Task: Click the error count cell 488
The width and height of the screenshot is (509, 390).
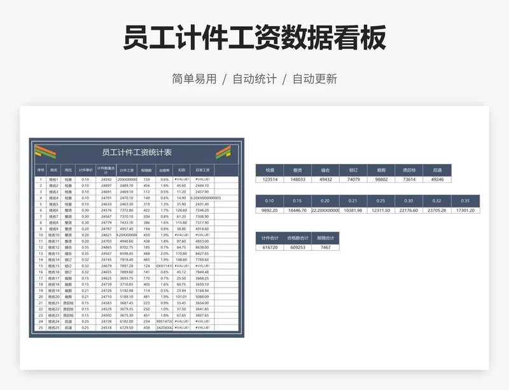Action: [x=147, y=254]
